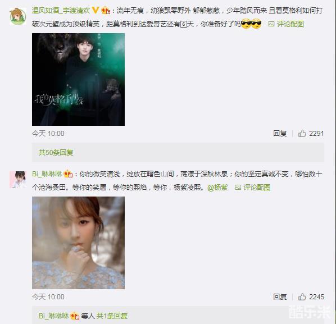This screenshot has width=336, height=324.
Task: Open username link 温风如酒_宇渡清欢
Action: point(61,10)
